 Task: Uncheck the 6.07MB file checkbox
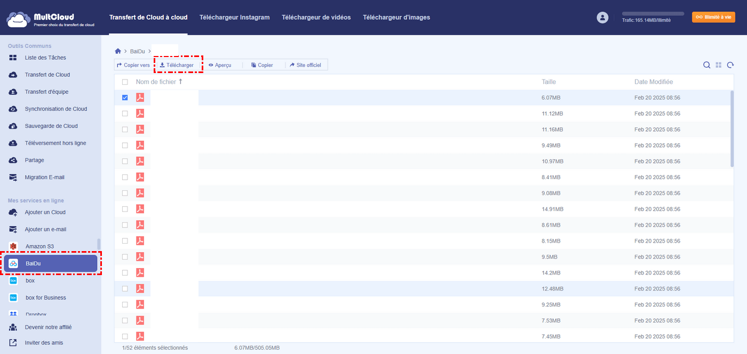tap(125, 98)
